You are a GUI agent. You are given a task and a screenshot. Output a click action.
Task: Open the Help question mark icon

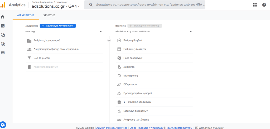point(264,5)
